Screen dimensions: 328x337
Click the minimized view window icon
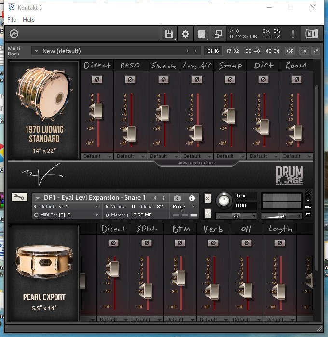click(218, 34)
